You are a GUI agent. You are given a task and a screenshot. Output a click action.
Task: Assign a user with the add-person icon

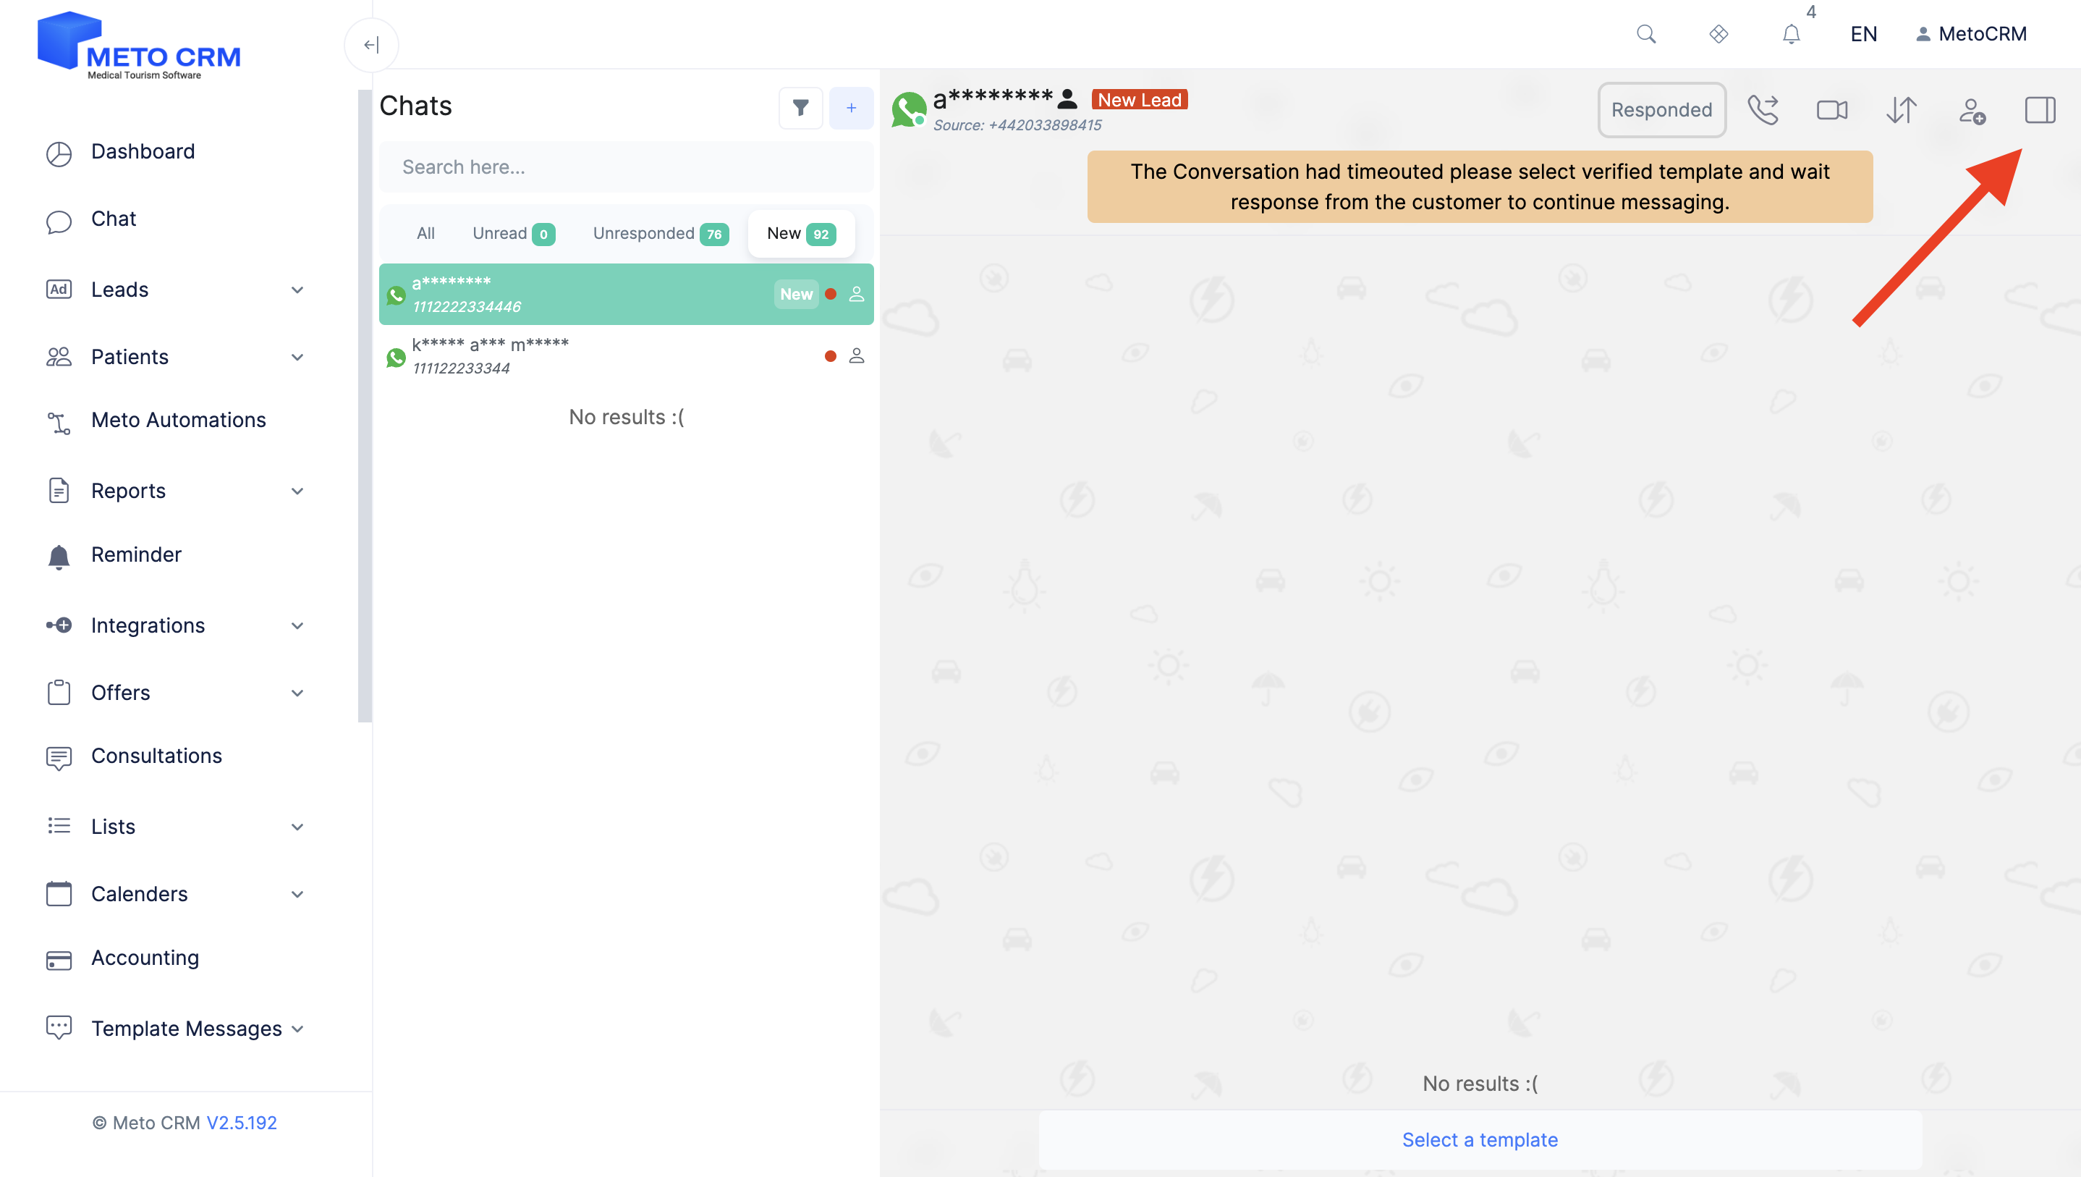[1972, 110]
